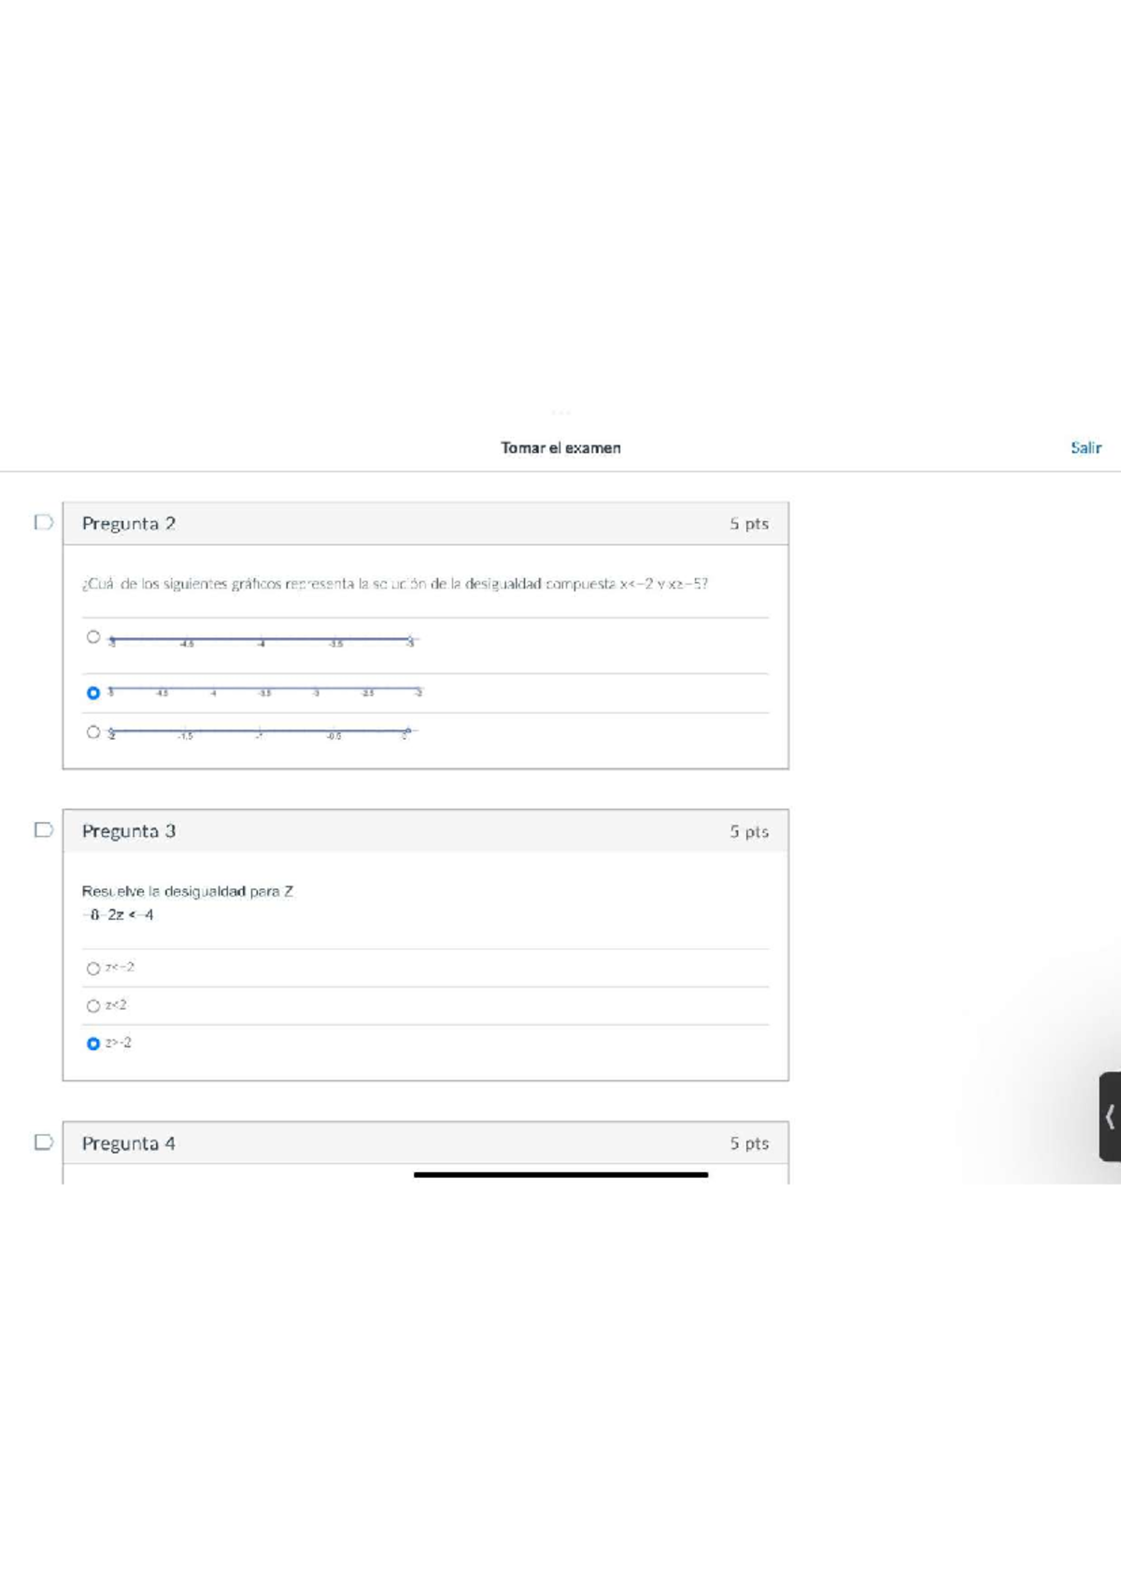Pick the z>-2 radio button
This screenshot has width=1121, height=1586.
pos(93,1043)
